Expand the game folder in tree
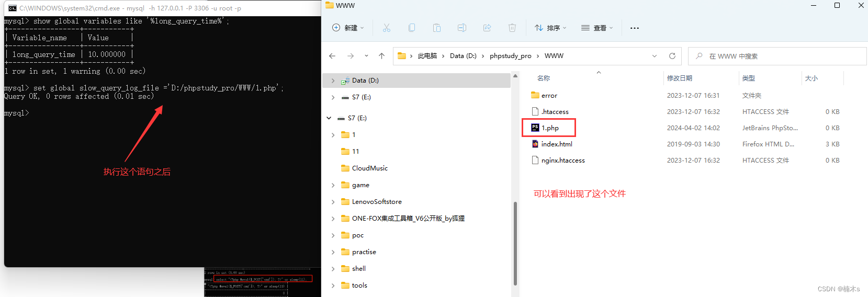The height and width of the screenshot is (297, 868). [333, 185]
